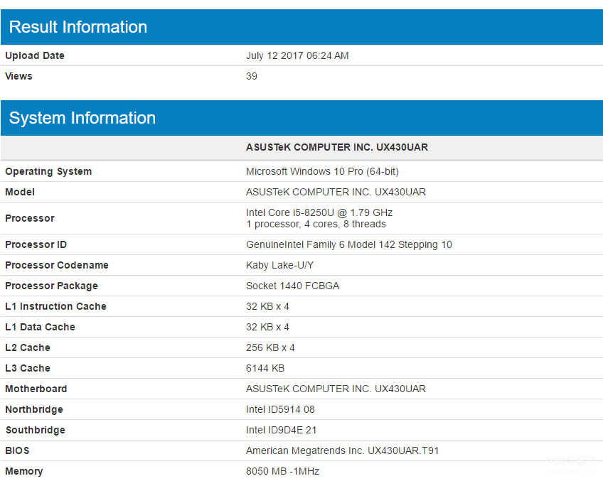This screenshot has width=603, height=481.
Task: Select the date July 12 2017 06:24 AM
Action: (297, 55)
